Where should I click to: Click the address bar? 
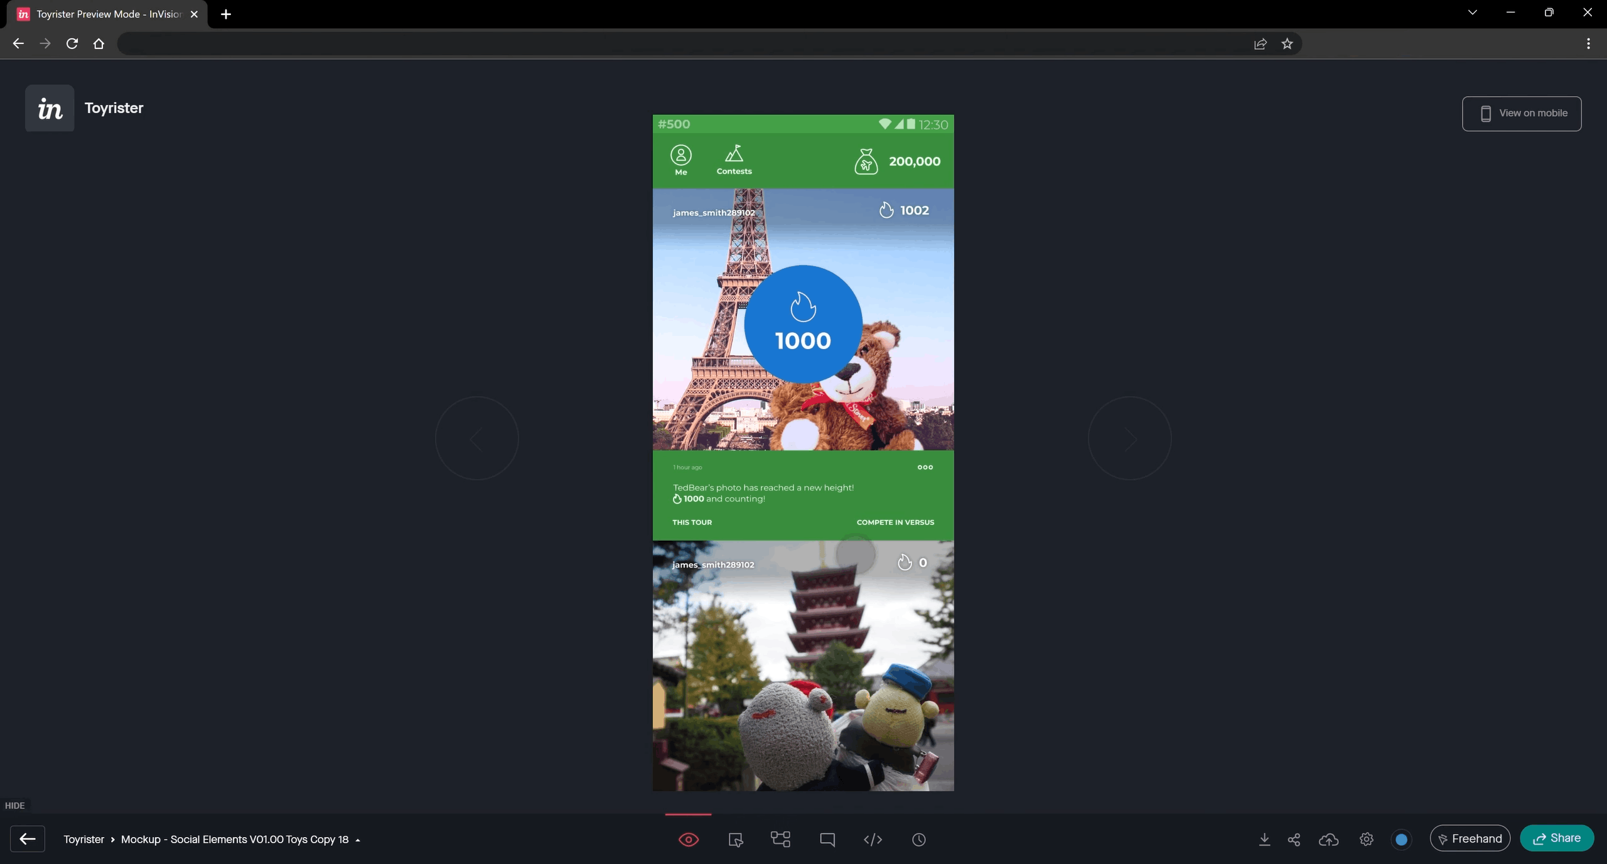[681, 43]
